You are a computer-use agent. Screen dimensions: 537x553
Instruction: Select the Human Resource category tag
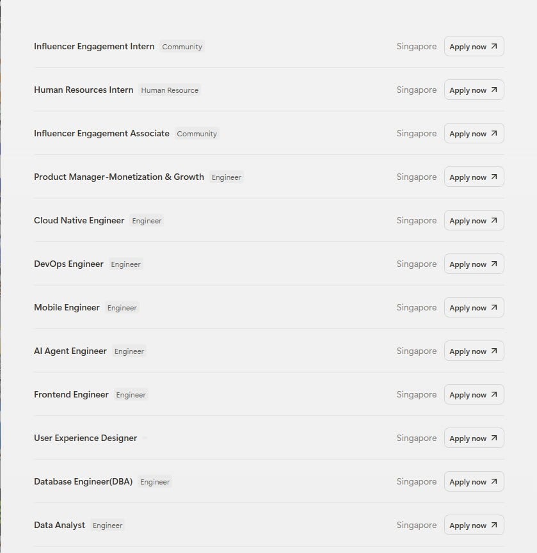pos(170,90)
